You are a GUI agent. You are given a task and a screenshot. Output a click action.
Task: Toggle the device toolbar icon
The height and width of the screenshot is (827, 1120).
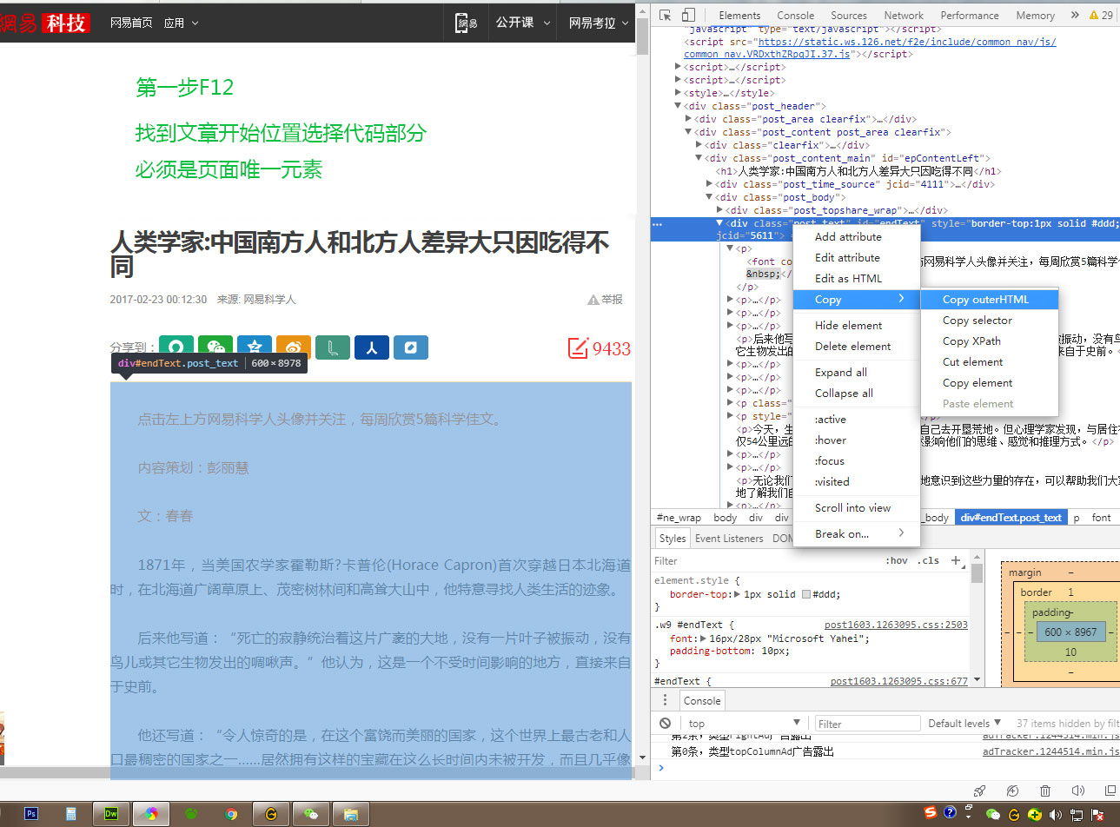tap(687, 15)
